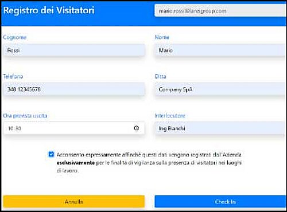287x212 pixels.
Task: Set the Ora prevista uscita time field
Action: coord(74,128)
